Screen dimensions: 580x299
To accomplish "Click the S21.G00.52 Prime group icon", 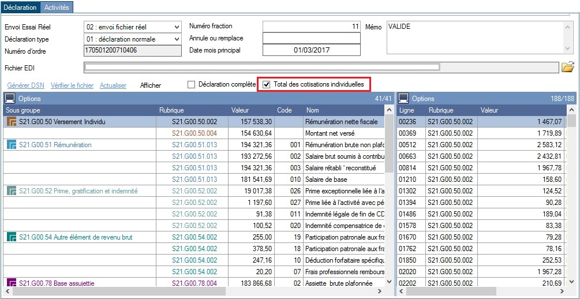I will click(11, 190).
